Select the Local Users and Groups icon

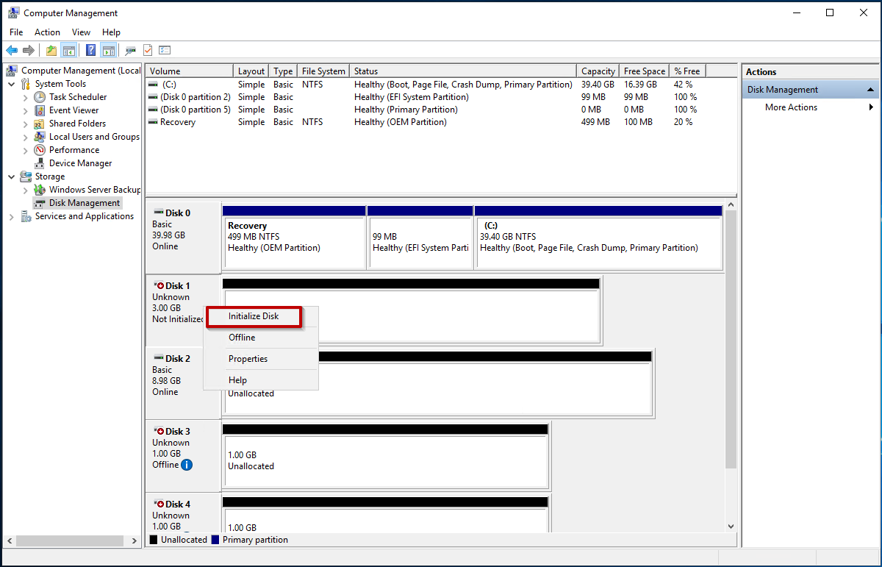tap(40, 137)
